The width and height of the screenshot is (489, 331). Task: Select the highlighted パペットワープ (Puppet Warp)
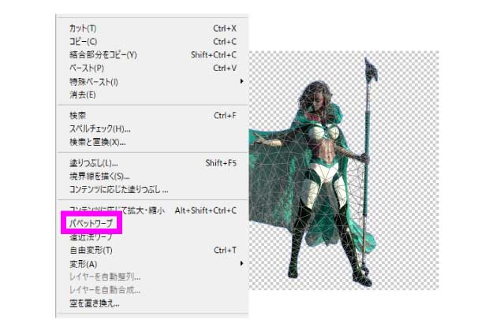(x=92, y=224)
